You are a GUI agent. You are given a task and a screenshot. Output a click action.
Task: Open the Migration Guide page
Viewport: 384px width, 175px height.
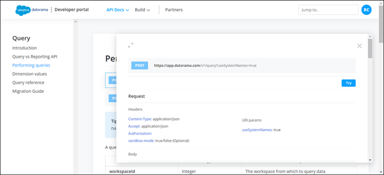pos(28,91)
